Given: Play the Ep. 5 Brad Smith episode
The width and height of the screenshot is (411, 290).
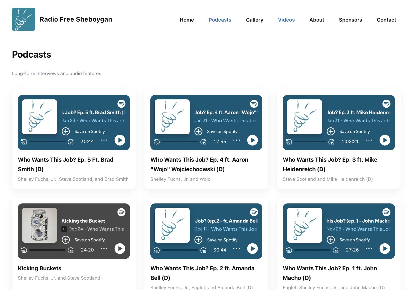Looking at the screenshot, I should point(120,140).
